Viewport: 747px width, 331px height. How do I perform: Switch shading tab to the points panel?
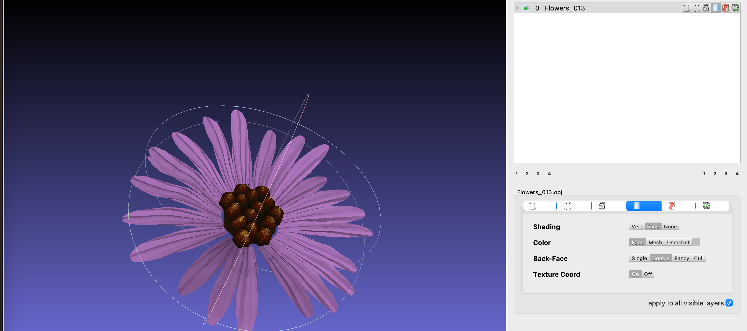click(567, 206)
